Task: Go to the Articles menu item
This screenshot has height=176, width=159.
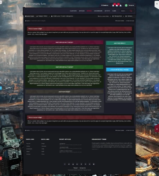Action: pyautogui.click(x=82, y=11)
